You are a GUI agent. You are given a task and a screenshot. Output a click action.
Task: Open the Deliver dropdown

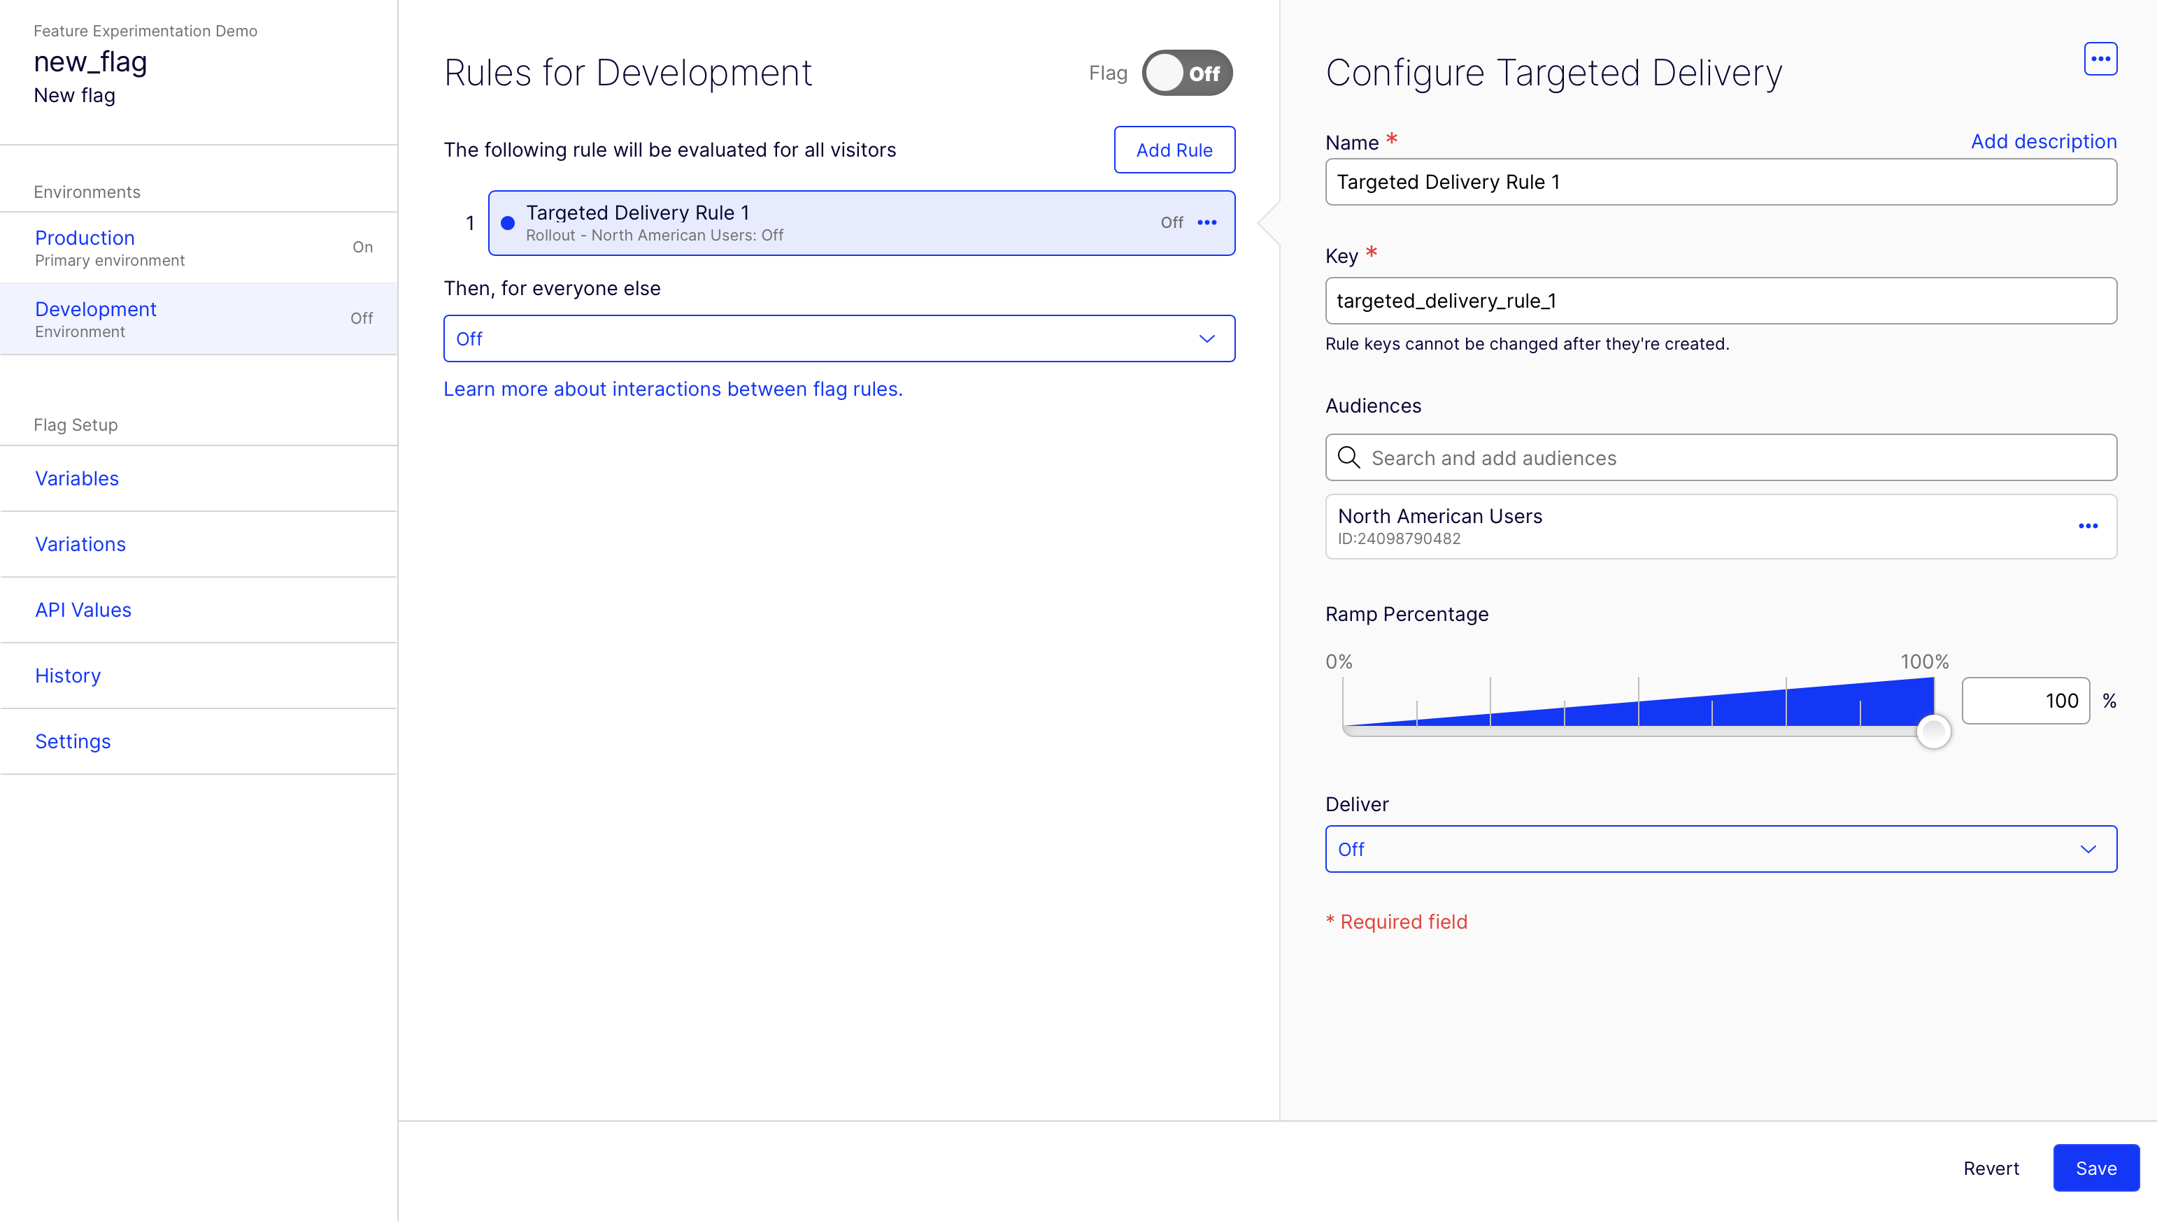pos(1719,849)
